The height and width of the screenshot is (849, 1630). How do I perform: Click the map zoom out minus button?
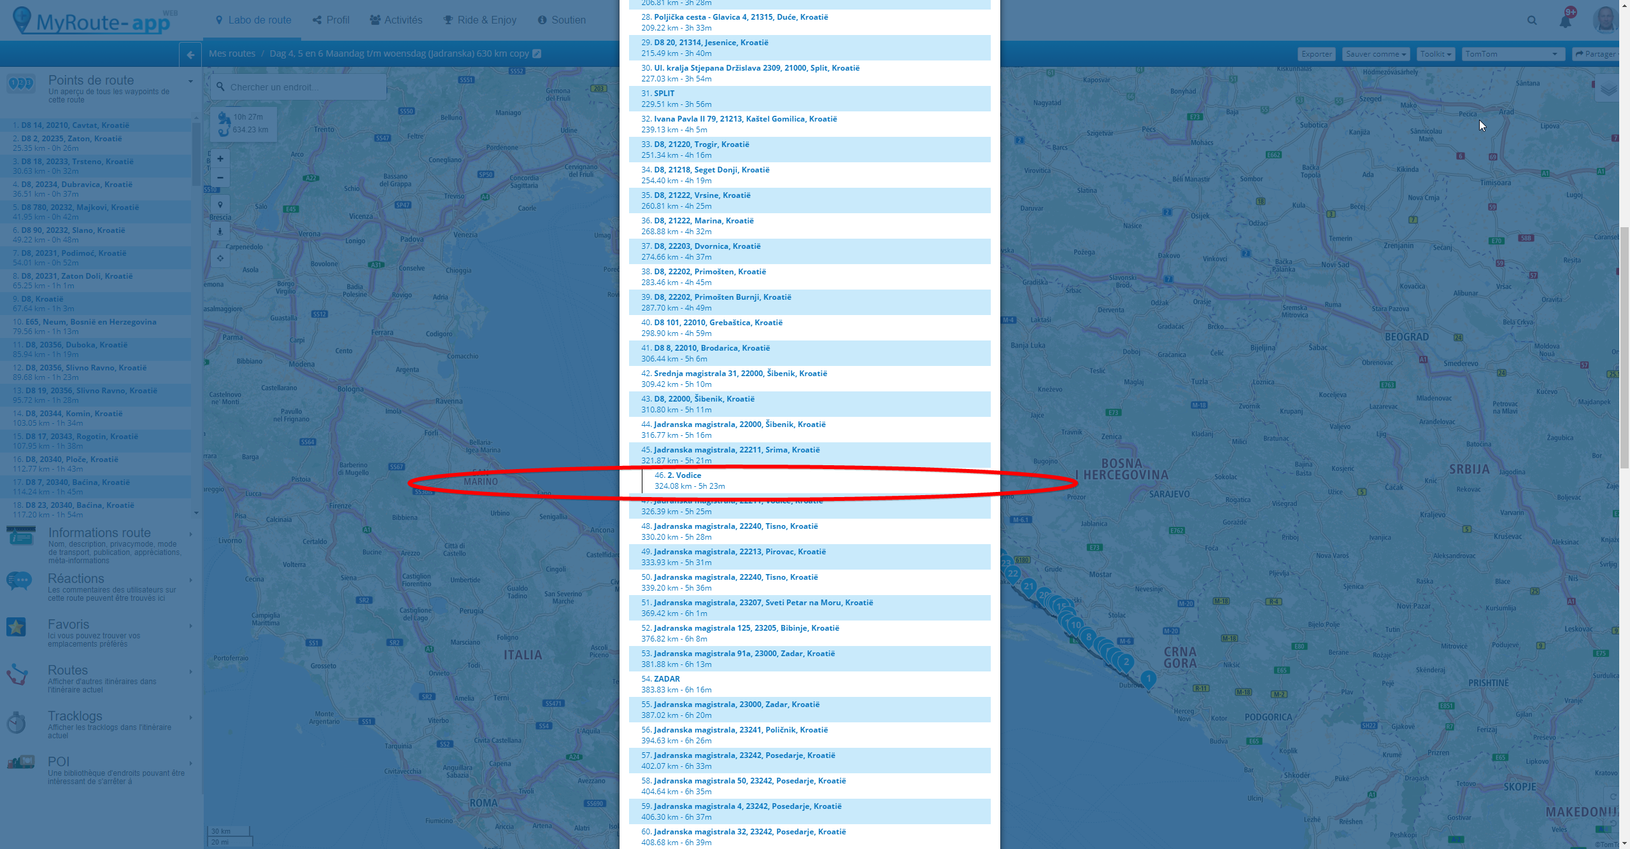pos(220,178)
